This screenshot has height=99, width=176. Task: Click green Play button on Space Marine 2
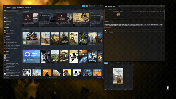coord(24,42)
